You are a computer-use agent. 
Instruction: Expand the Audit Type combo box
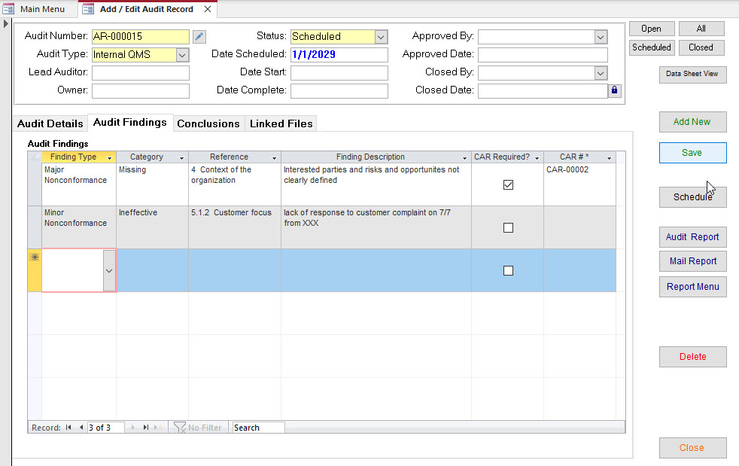click(182, 55)
